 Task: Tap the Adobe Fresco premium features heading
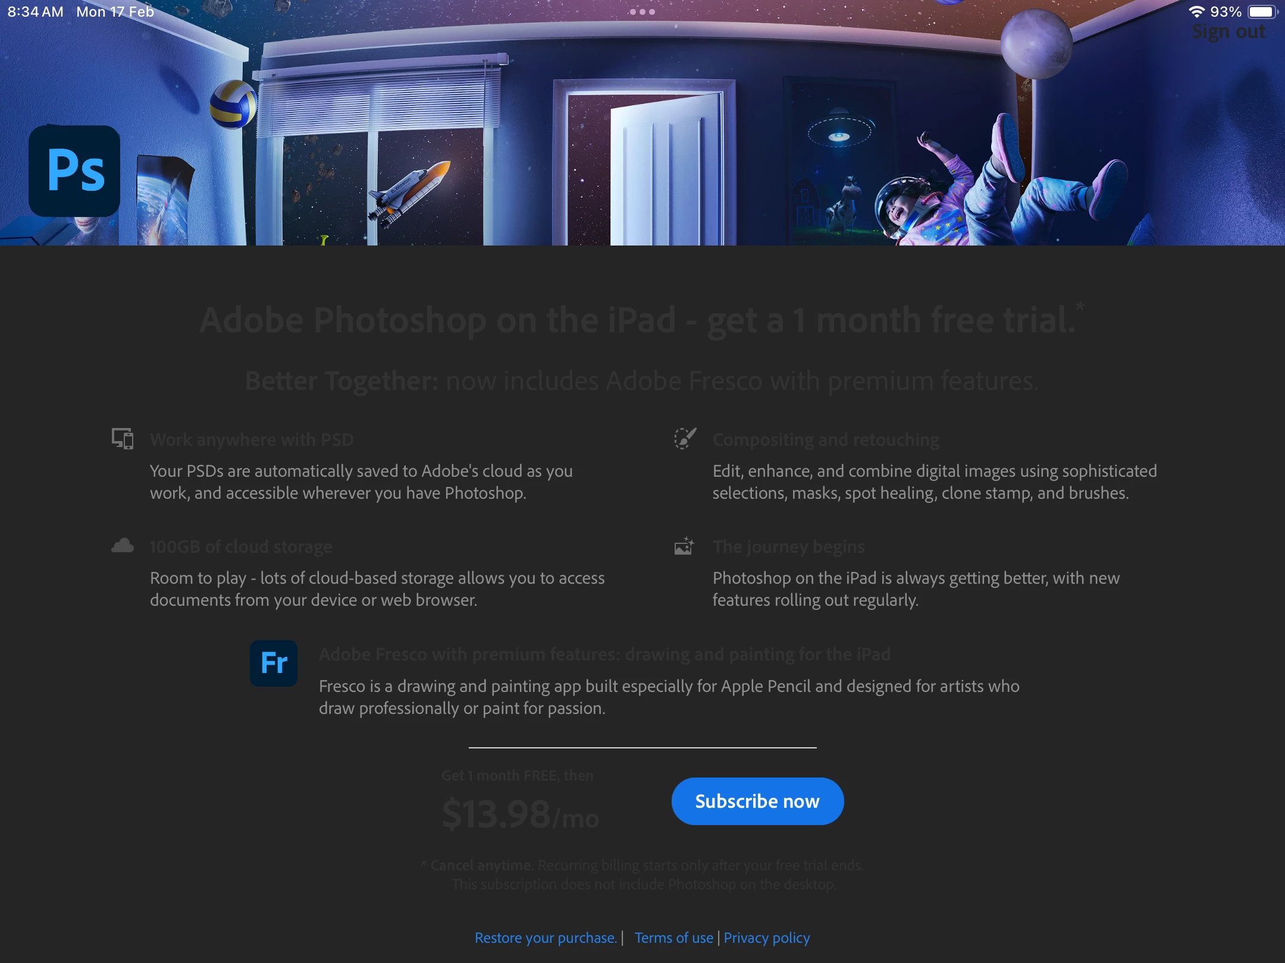click(604, 654)
